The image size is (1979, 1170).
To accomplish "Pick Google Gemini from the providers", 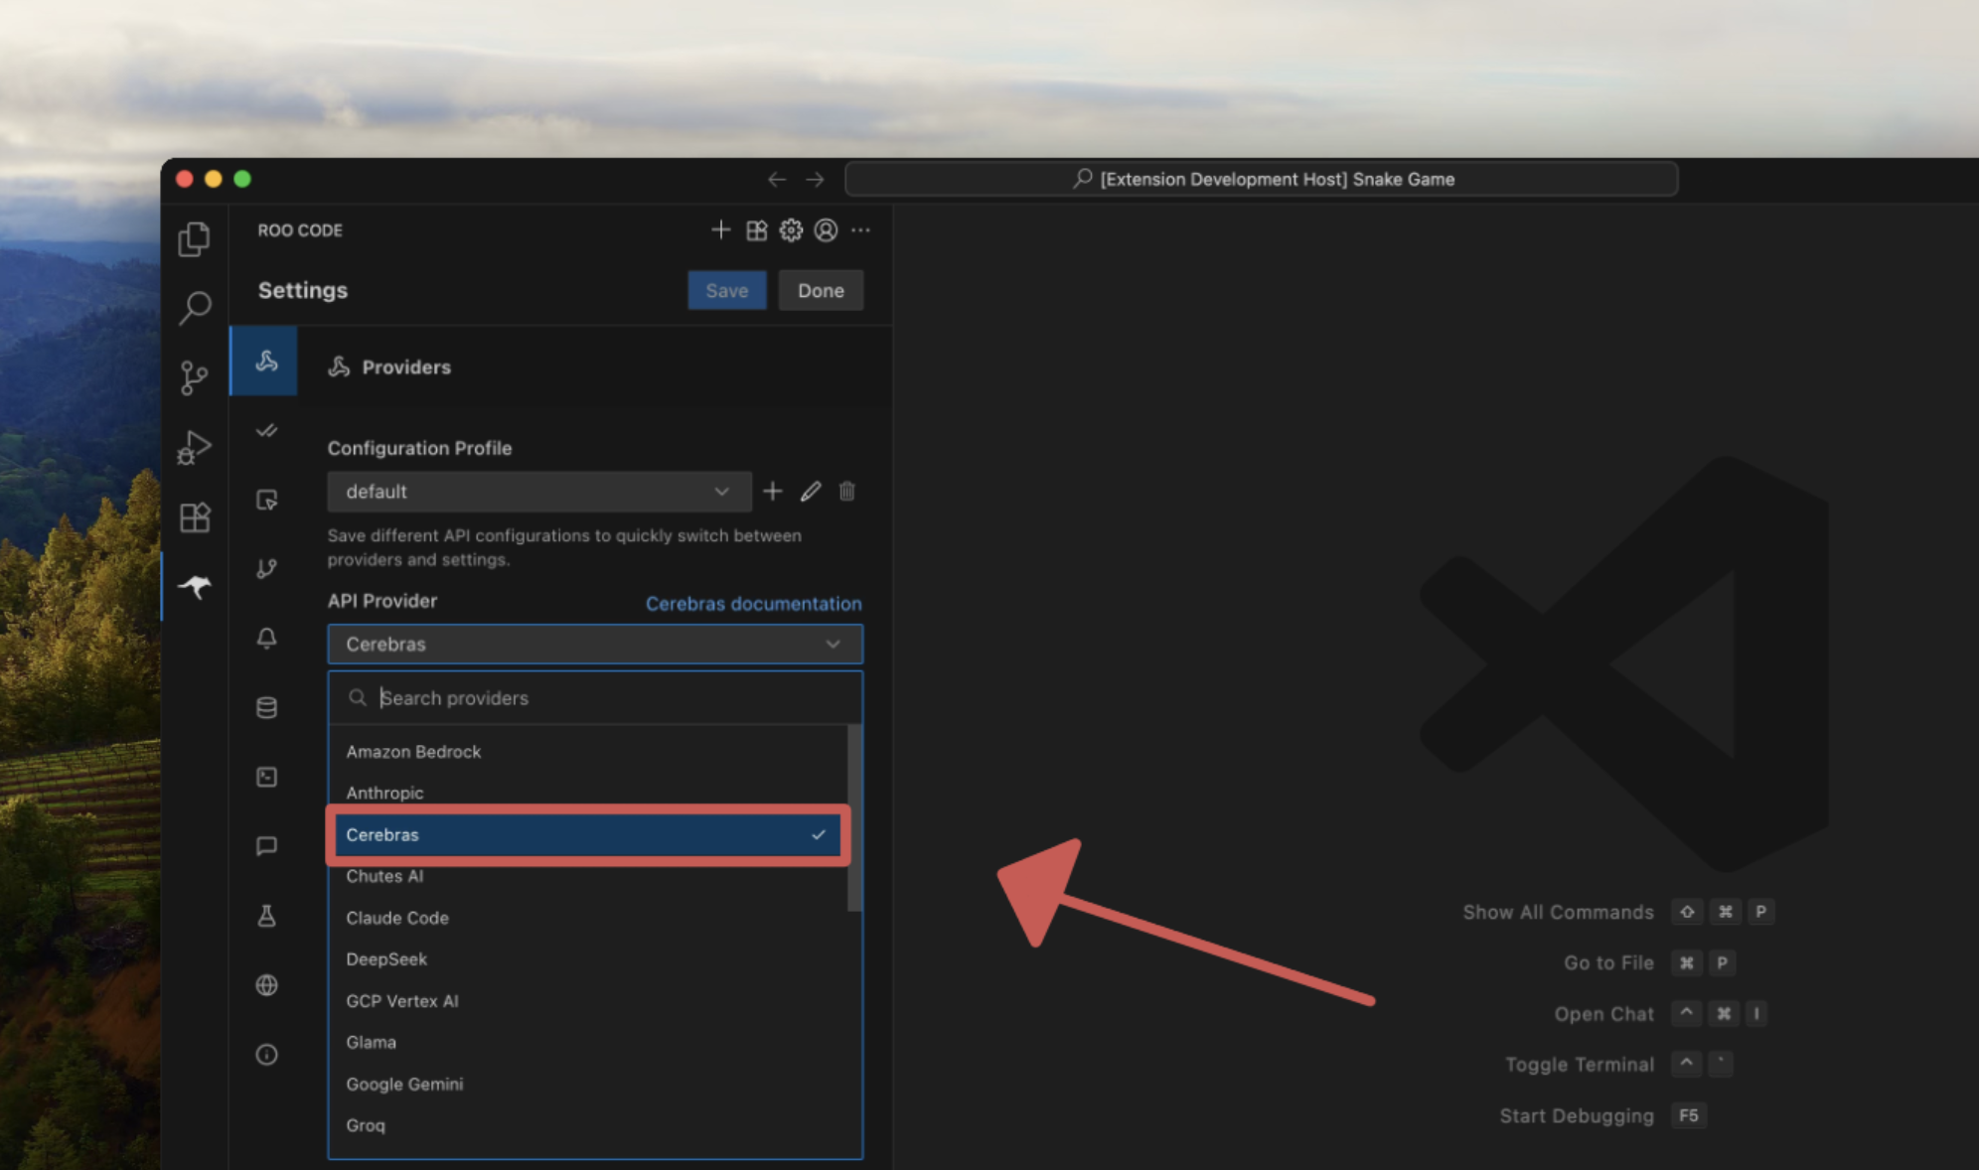I will [x=405, y=1084].
